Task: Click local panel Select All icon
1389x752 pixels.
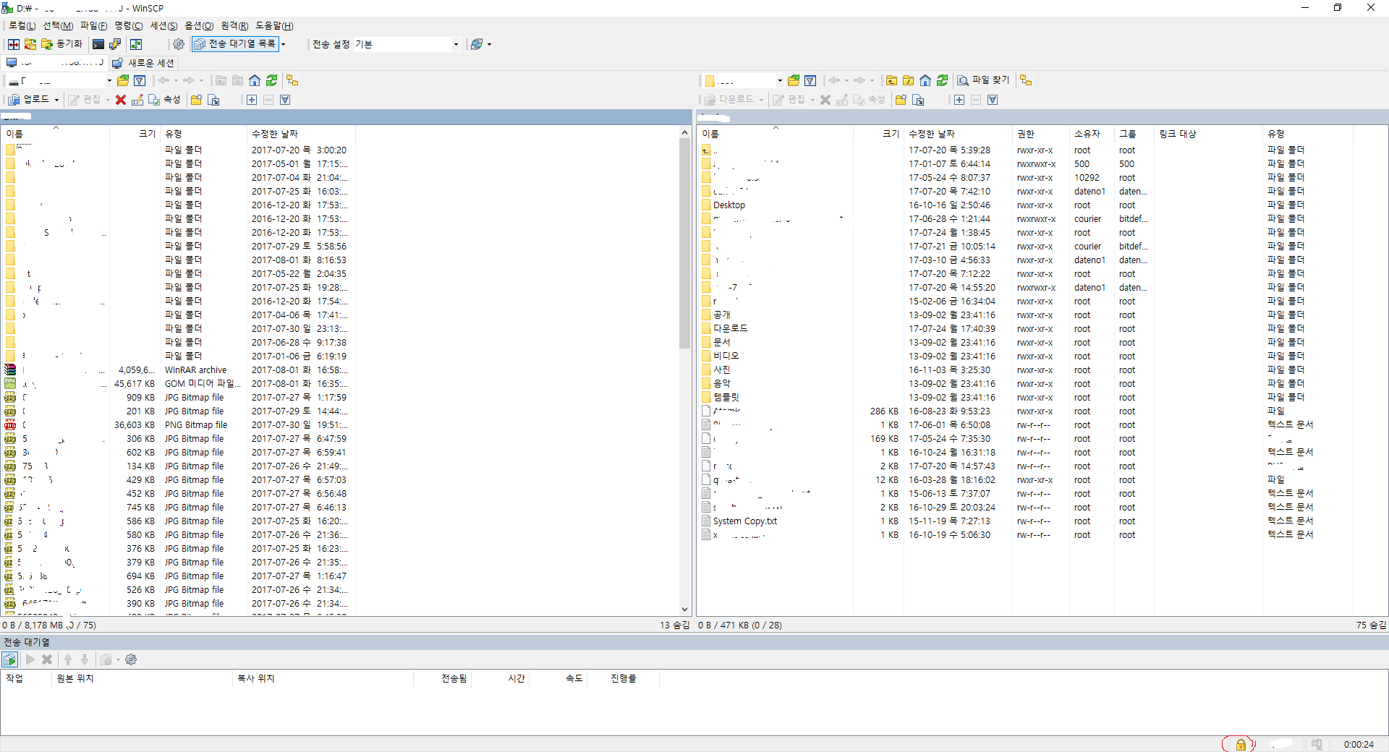Action: [285, 100]
